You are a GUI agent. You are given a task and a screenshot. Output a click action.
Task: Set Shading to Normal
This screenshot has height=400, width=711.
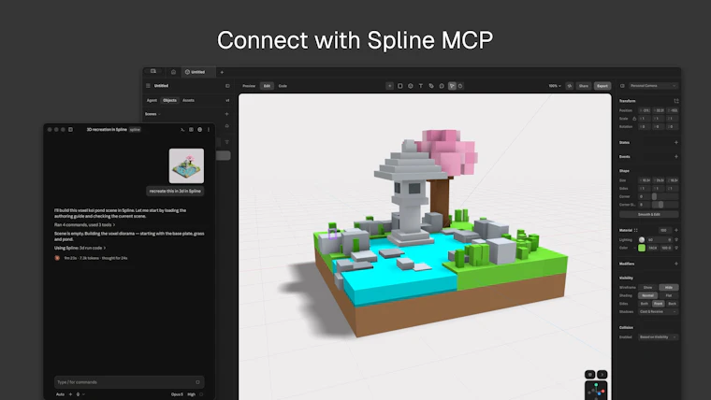[648, 295]
